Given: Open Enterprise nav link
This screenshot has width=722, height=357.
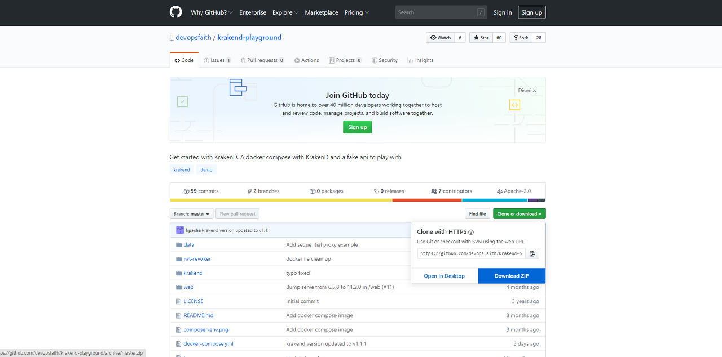Looking at the screenshot, I should 253,12.
